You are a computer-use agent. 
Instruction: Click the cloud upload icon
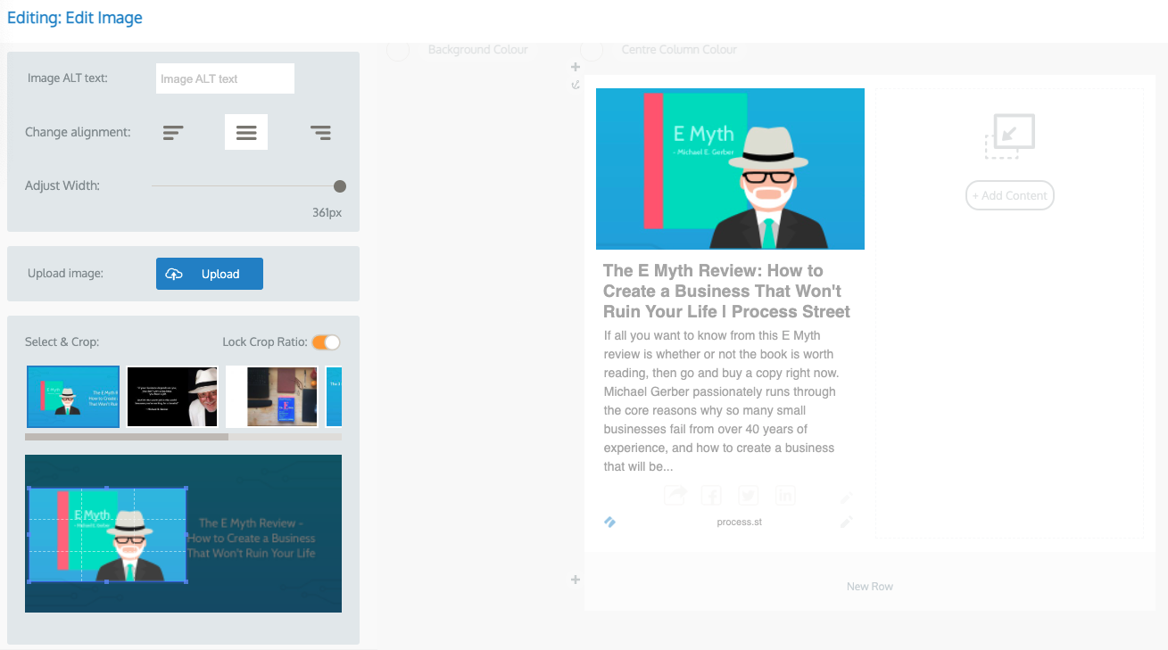coord(175,274)
